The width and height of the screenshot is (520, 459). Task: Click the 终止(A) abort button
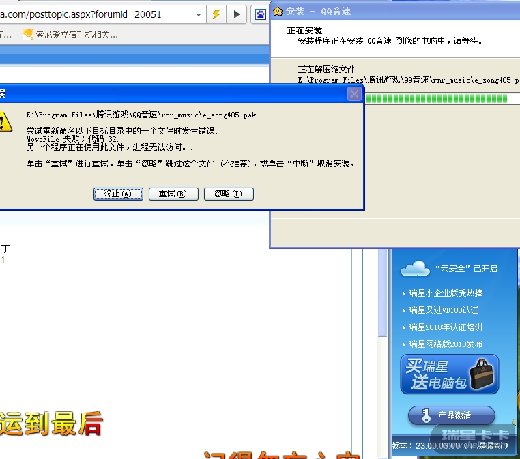tap(118, 194)
